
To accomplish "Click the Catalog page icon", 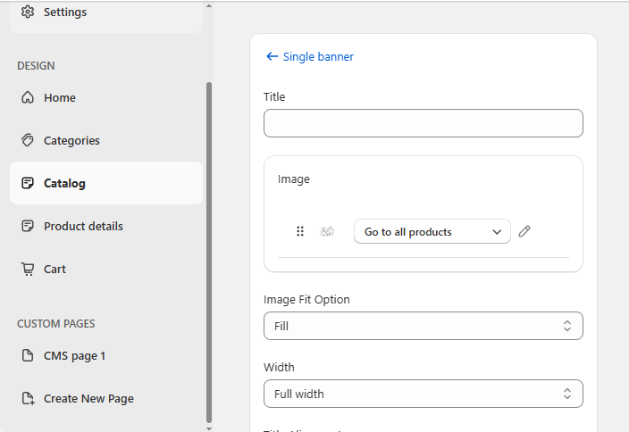I will tap(28, 183).
